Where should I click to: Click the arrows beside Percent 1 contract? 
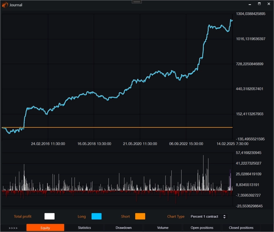[x=224, y=216]
